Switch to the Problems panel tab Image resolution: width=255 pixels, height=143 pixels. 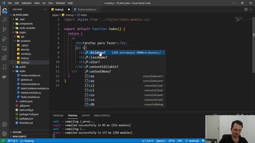pos(58,116)
